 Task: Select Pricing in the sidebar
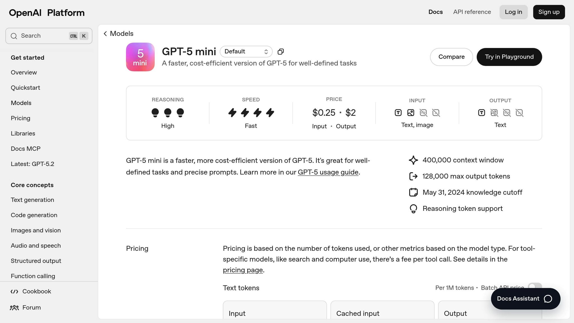[x=20, y=118]
